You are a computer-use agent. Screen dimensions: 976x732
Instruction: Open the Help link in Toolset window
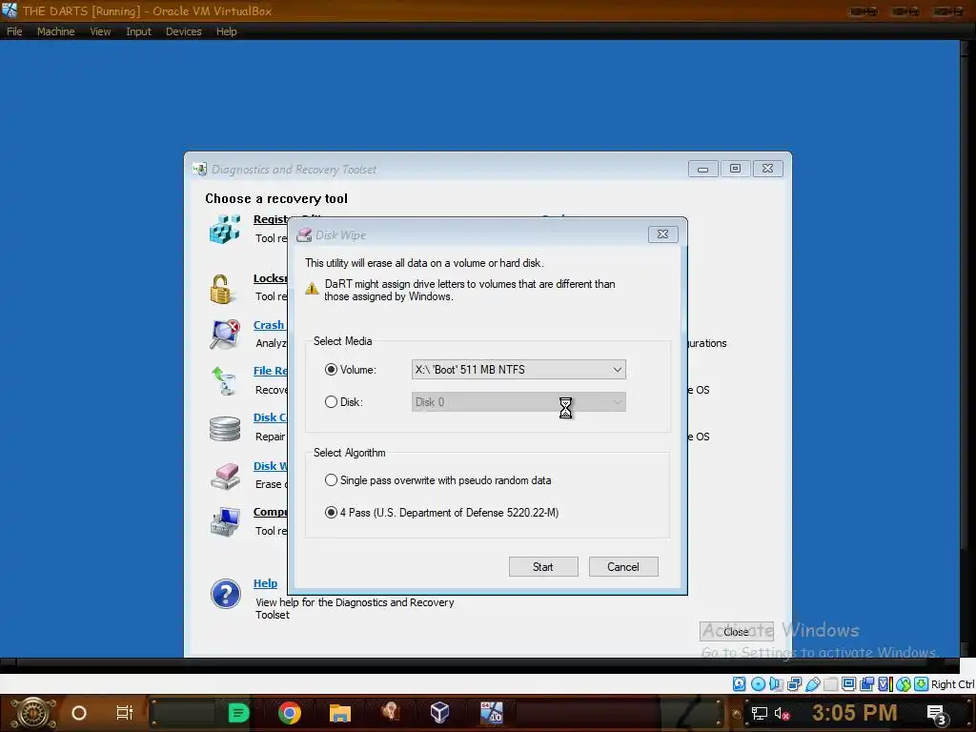(x=265, y=584)
